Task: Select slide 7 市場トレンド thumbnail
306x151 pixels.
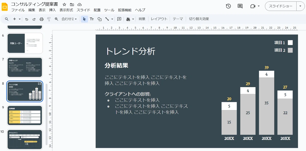Action: click(25, 67)
